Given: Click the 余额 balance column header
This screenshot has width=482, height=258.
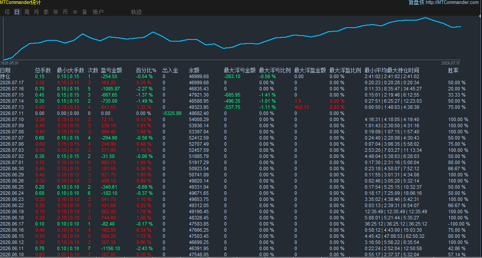Looking at the screenshot, I should (x=194, y=70).
